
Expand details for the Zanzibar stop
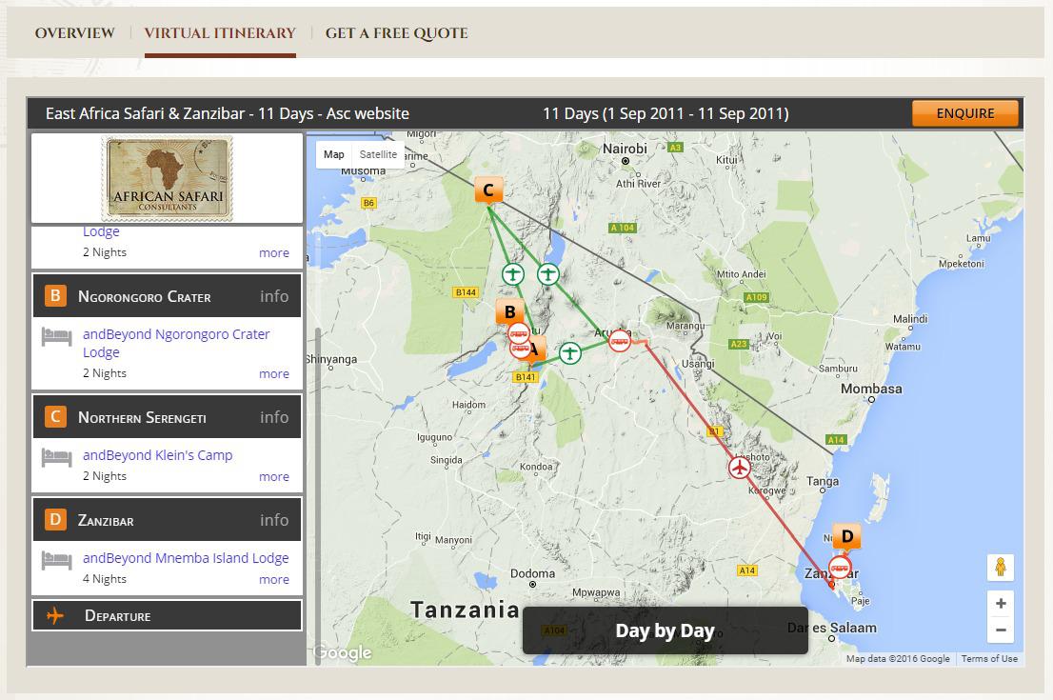[x=274, y=520]
